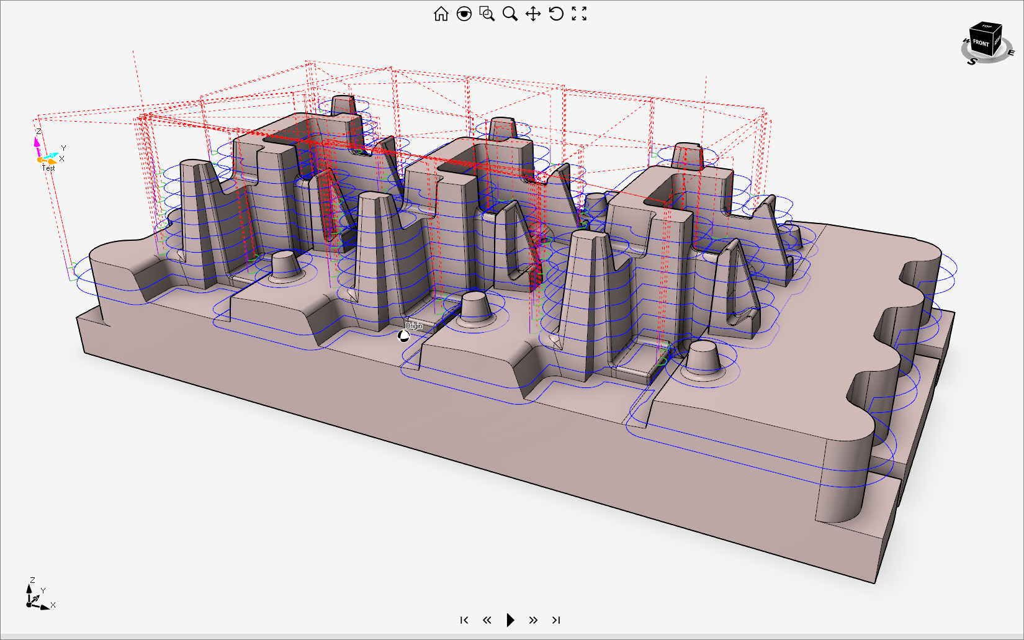Click the E compass label

click(1011, 53)
